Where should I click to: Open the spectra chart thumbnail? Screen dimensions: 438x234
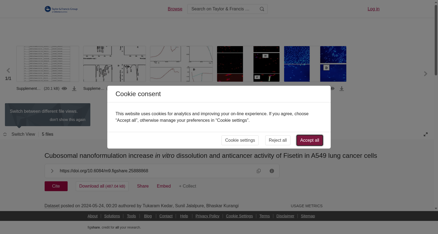point(114,64)
